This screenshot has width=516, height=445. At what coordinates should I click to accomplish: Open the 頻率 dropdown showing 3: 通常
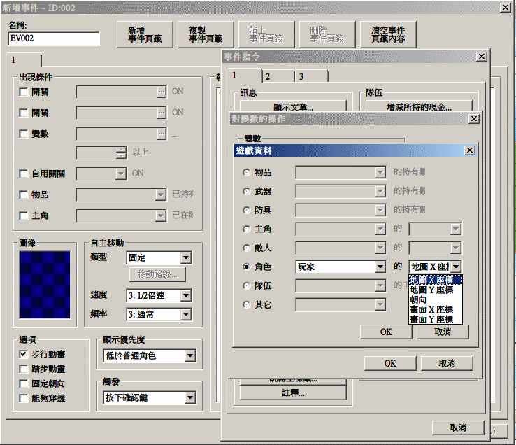(159, 314)
